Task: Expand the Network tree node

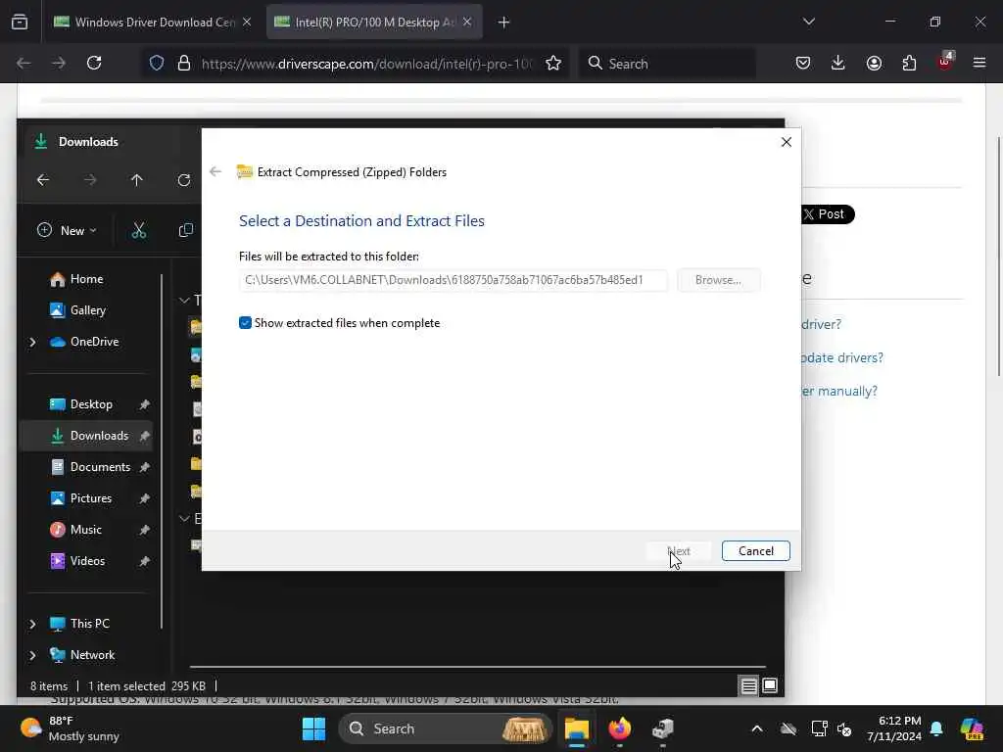Action: click(32, 655)
